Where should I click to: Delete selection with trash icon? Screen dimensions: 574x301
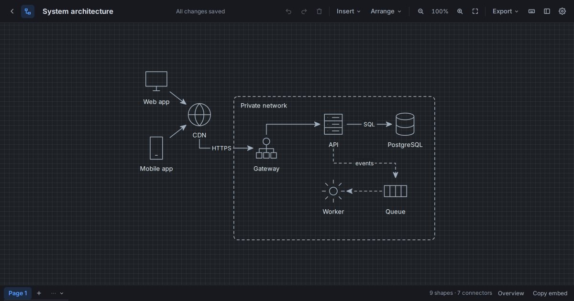[x=319, y=11]
